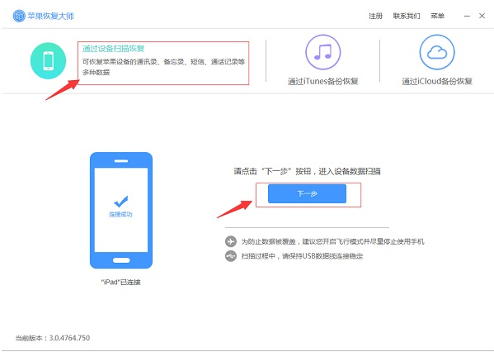Click the USB cable tip icon
The image size is (494, 352).
pos(231,255)
